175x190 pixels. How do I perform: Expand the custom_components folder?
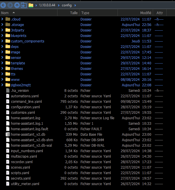2,41
